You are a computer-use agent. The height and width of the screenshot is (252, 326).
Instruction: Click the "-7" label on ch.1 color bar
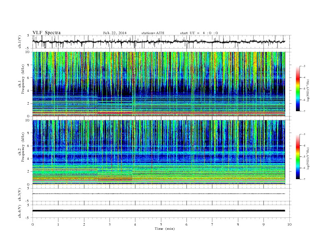[304, 111]
